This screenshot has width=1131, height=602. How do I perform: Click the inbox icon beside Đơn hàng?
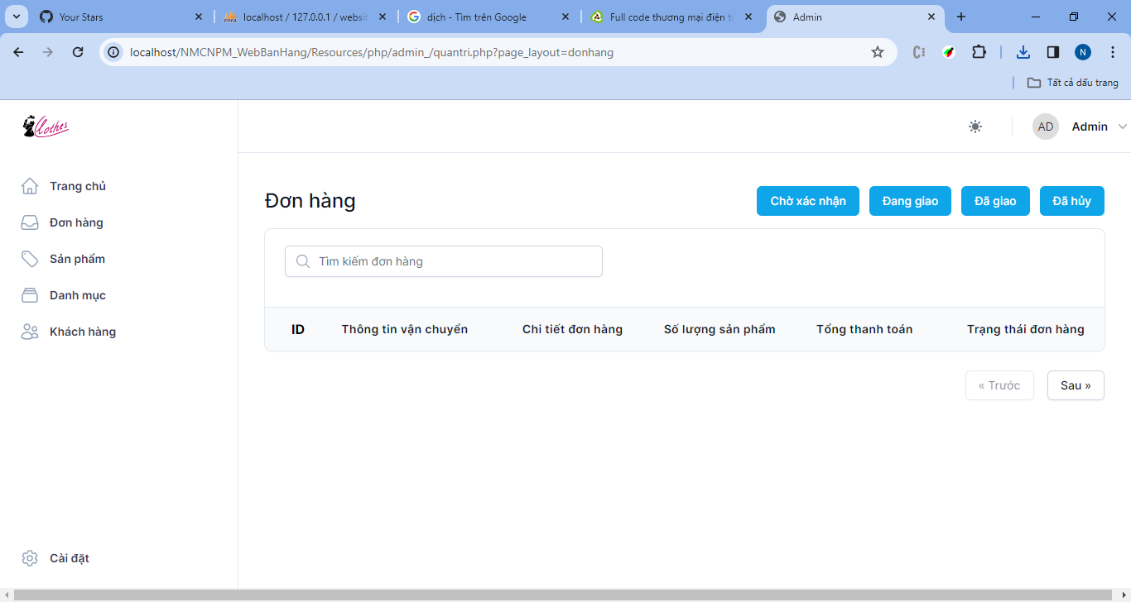click(x=30, y=222)
